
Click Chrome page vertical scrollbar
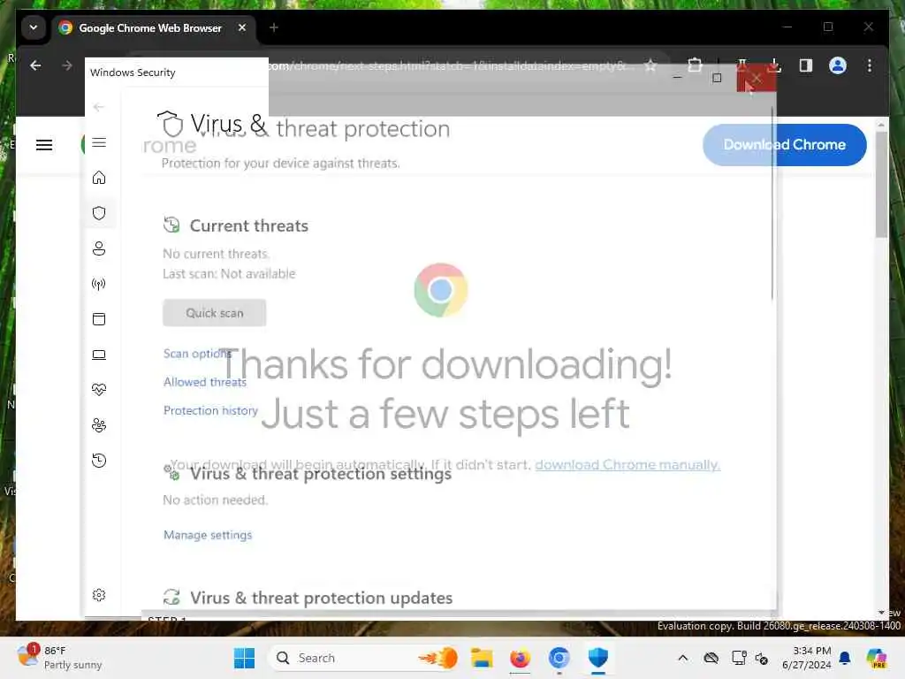881,185
